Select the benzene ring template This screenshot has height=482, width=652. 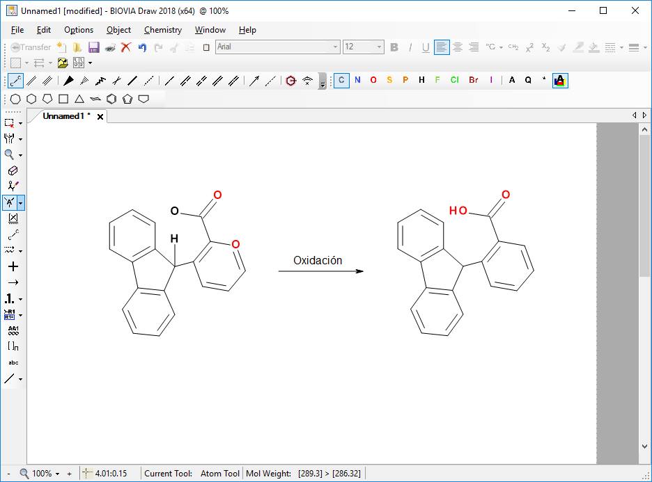pos(111,99)
